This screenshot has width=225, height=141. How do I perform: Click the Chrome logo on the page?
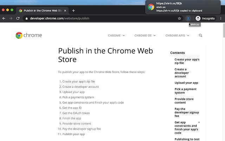coord(29,35)
